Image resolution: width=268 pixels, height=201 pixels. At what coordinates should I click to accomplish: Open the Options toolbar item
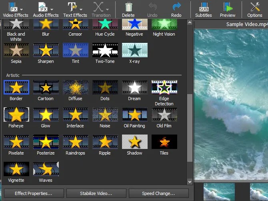click(x=255, y=9)
